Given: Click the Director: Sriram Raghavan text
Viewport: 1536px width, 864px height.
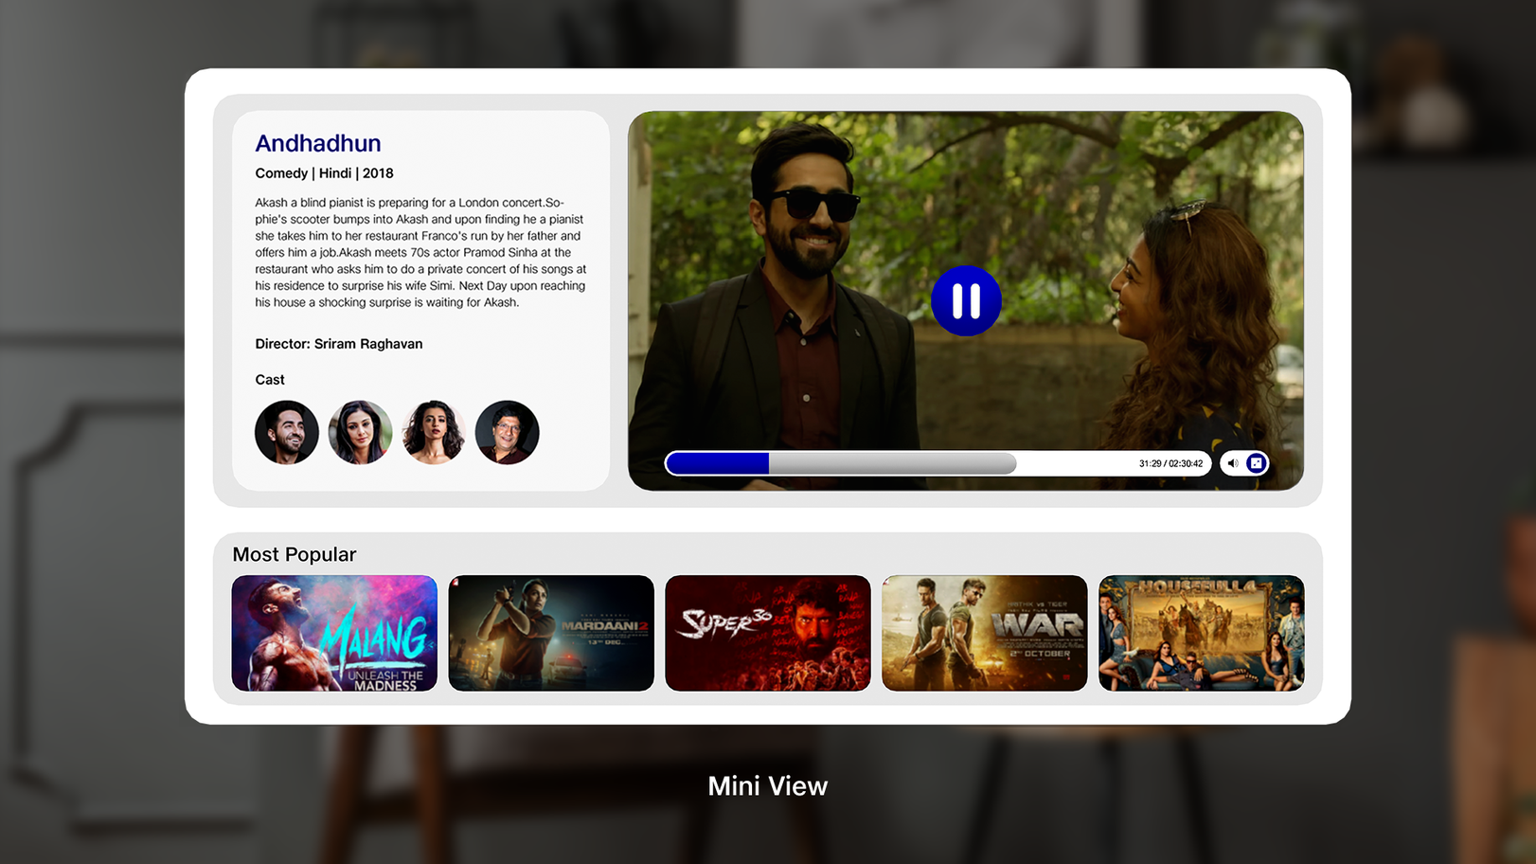Looking at the screenshot, I should (x=338, y=344).
